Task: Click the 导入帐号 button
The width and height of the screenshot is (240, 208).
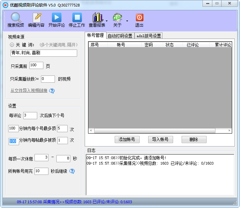Action: [x=160, y=139]
